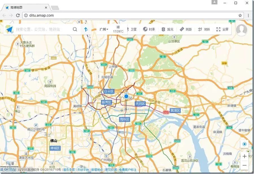Click the ditu.amap.com address bar
This screenshot has height=174, width=254.
(x=133, y=16)
